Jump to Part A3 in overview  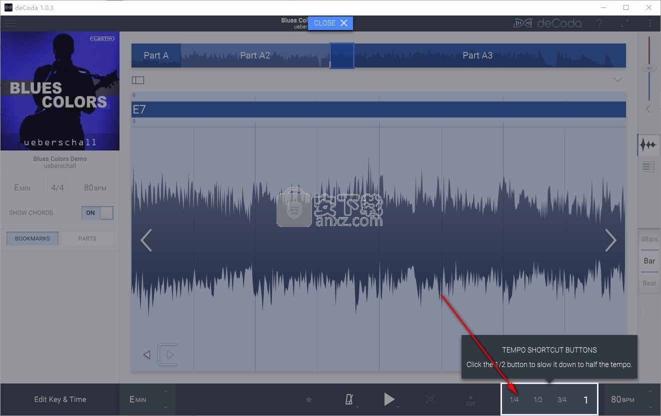coord(477,55)
